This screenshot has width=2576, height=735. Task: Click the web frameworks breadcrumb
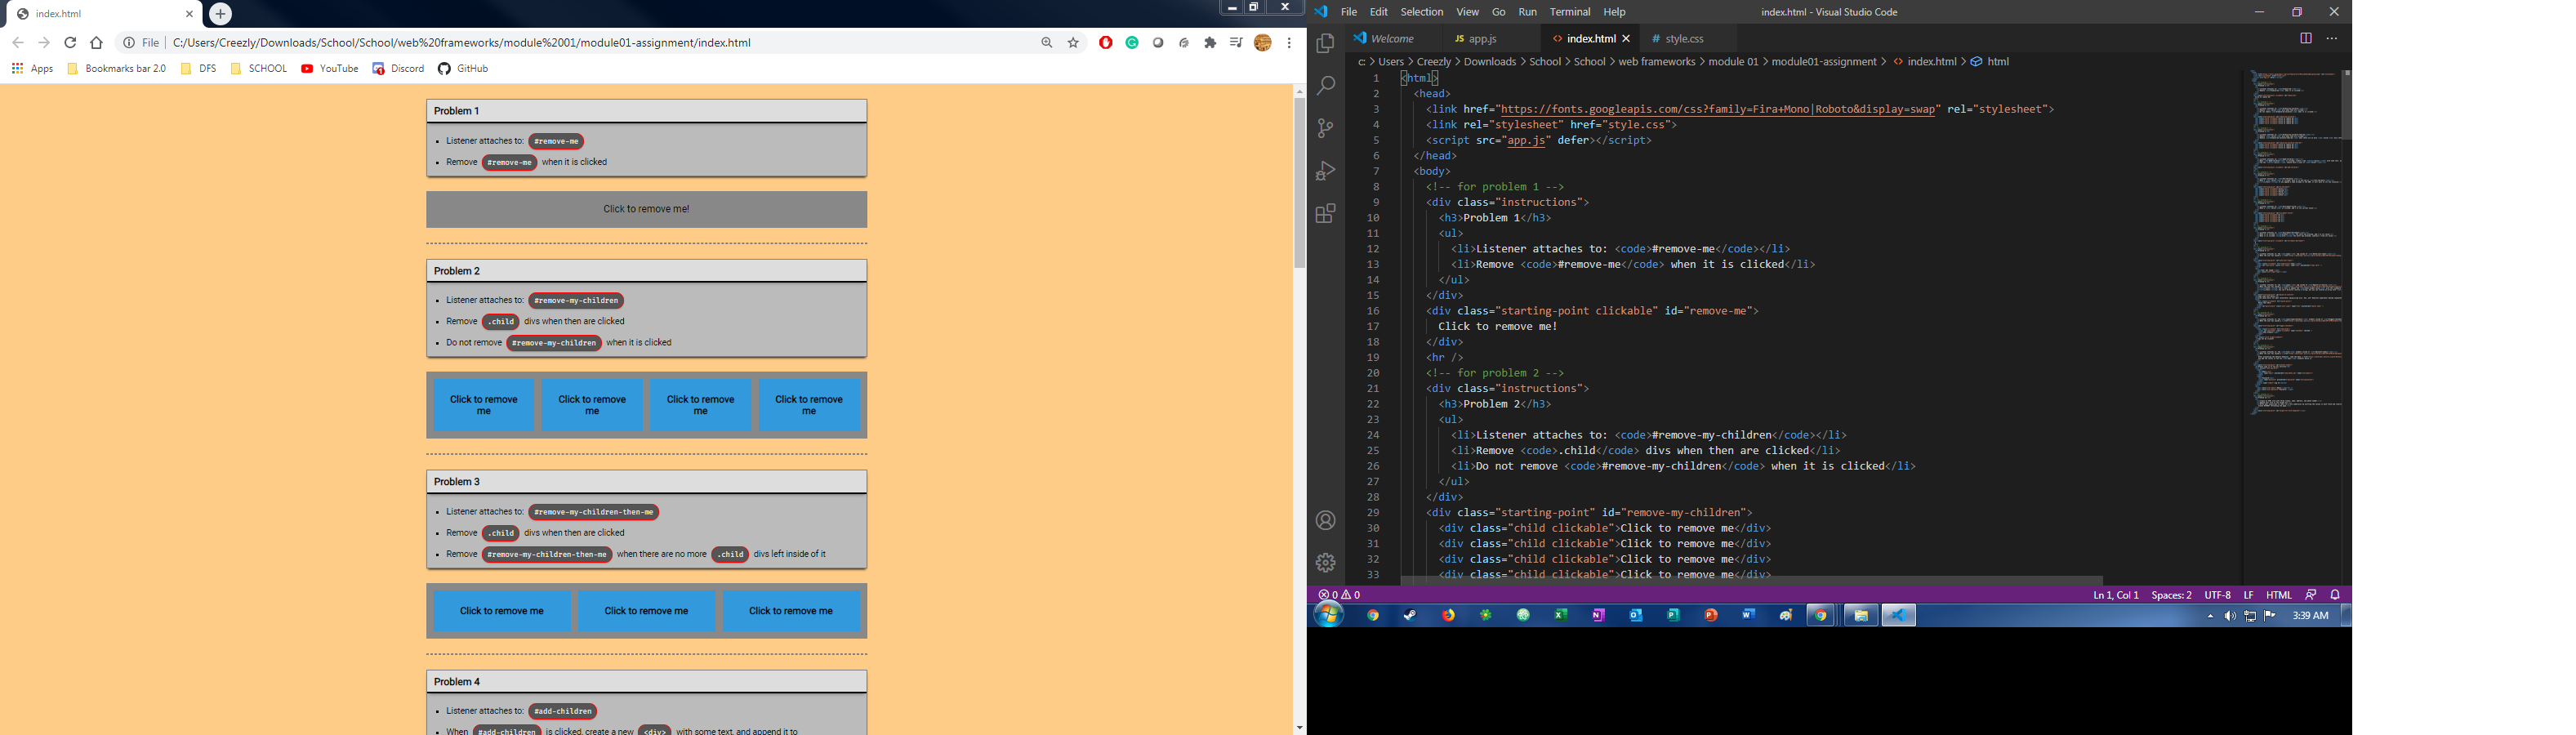click(x=1657, y=62)
